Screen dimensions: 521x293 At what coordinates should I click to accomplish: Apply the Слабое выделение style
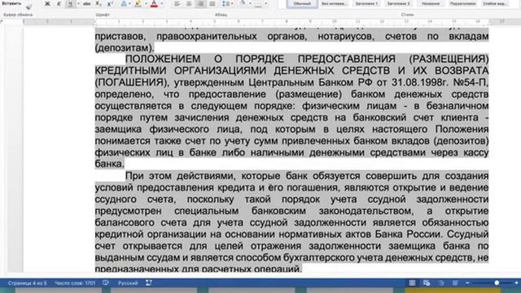pyautogui.click(x=495, y=3)
